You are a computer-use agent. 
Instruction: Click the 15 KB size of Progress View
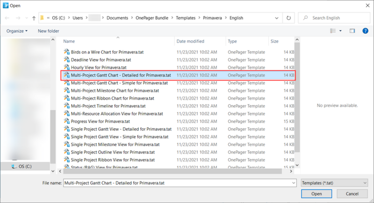(x=289, y=121)
